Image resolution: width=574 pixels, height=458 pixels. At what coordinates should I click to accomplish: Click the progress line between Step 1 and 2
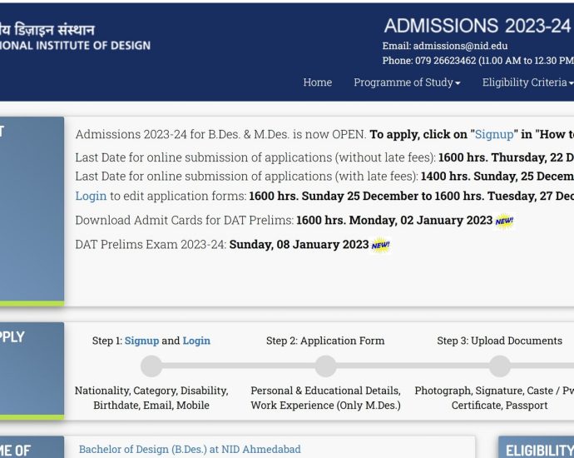point(238,366)
